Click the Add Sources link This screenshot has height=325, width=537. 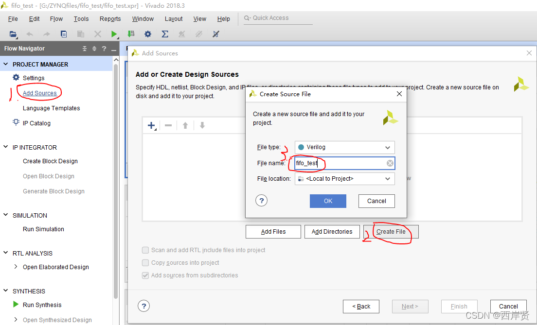[x=40, y=93]
